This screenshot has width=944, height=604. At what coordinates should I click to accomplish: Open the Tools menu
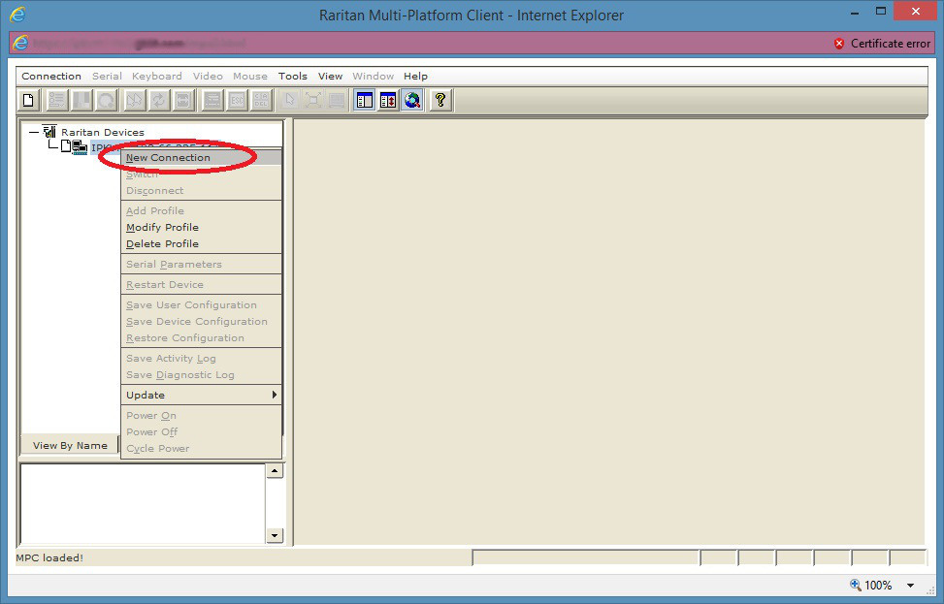[293, 76]
